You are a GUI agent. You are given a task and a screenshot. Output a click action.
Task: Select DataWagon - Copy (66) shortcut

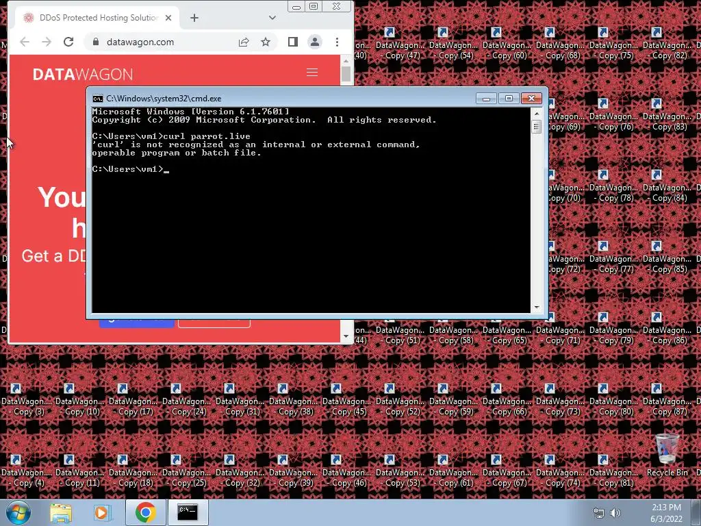point(507,400)
